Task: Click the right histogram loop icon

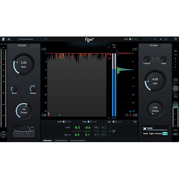Action: pos(127,115)
